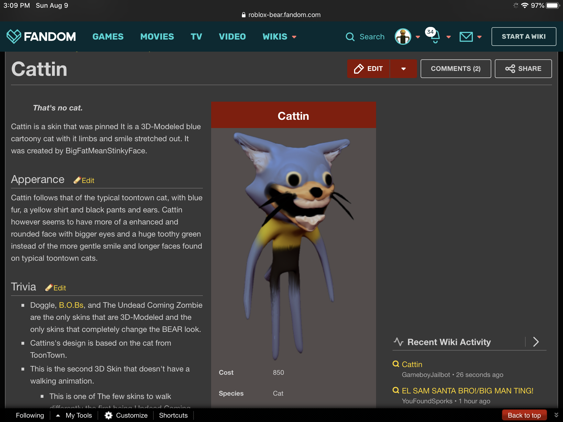The height and width of the screenshot is (422, 563).
Task: Edit the Trivia section
Action: [x=60, y=288]
